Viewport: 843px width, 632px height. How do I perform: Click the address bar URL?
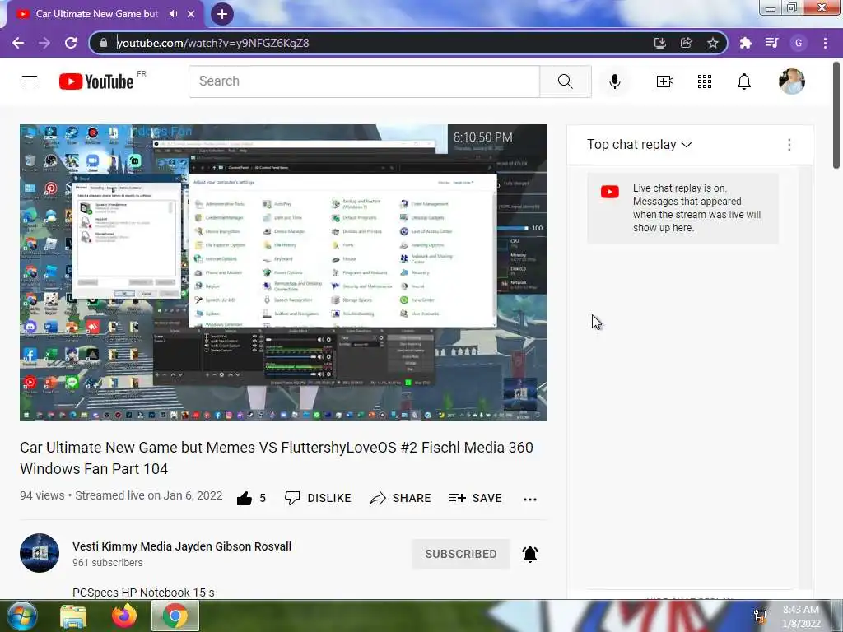213,43
